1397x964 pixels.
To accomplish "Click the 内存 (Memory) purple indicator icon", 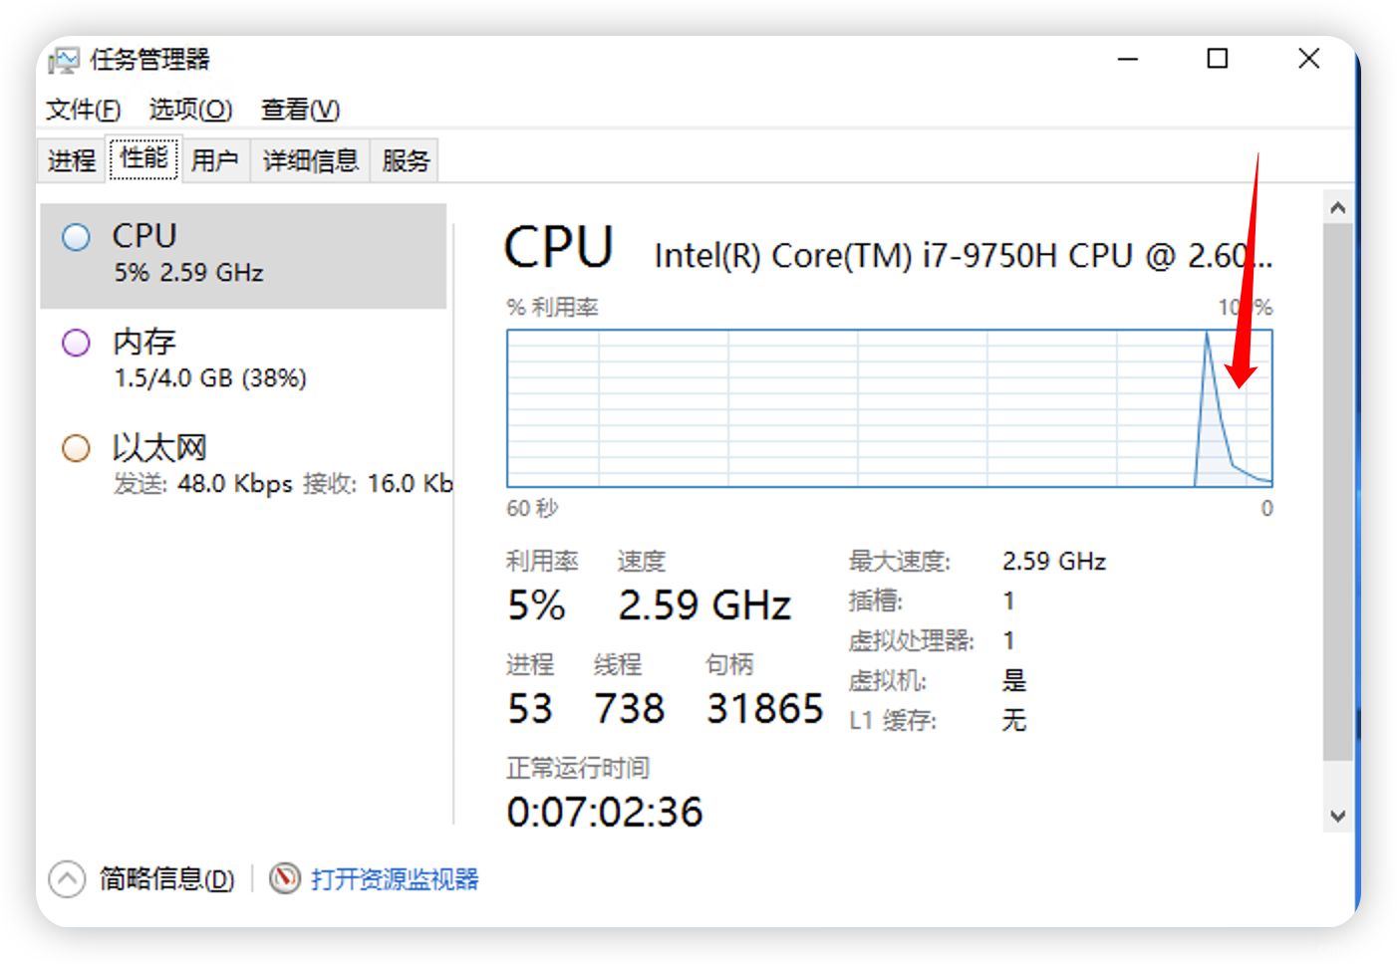I will point(76,343).
